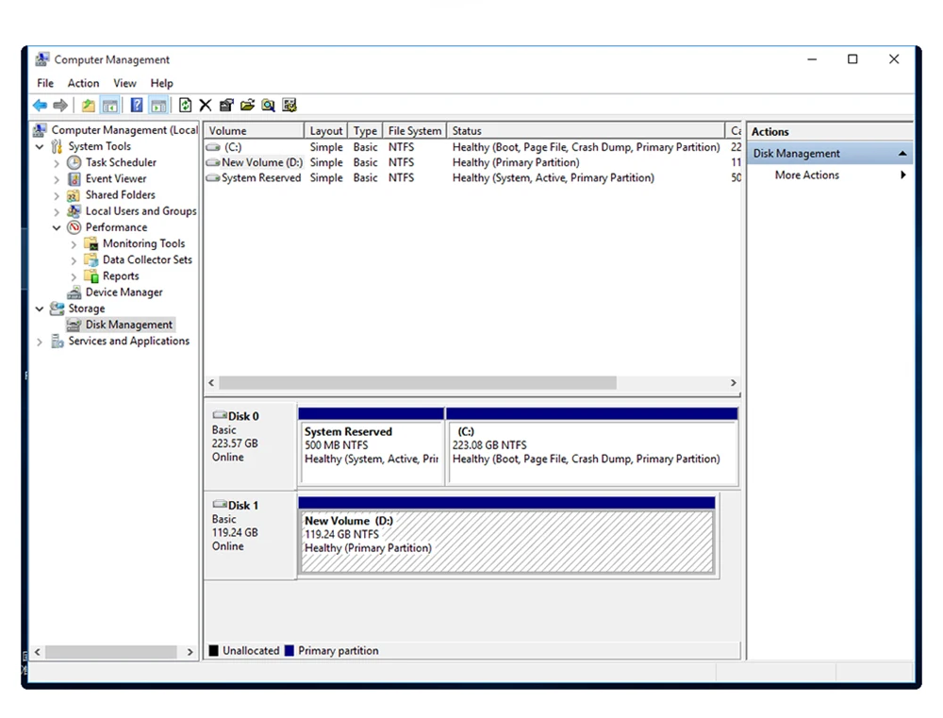Viewport: 943px width, 718px height.
Task: Select the New Volume (D:) partition block
Action: click(506, 543)
